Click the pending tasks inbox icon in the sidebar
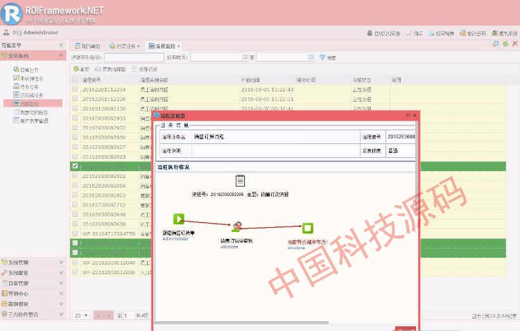Screen dimensions: 520x331 16,86
